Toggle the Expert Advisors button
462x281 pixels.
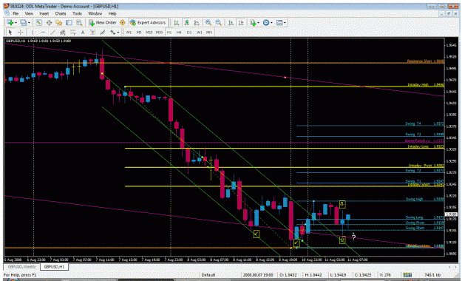(x=148, y=23)
